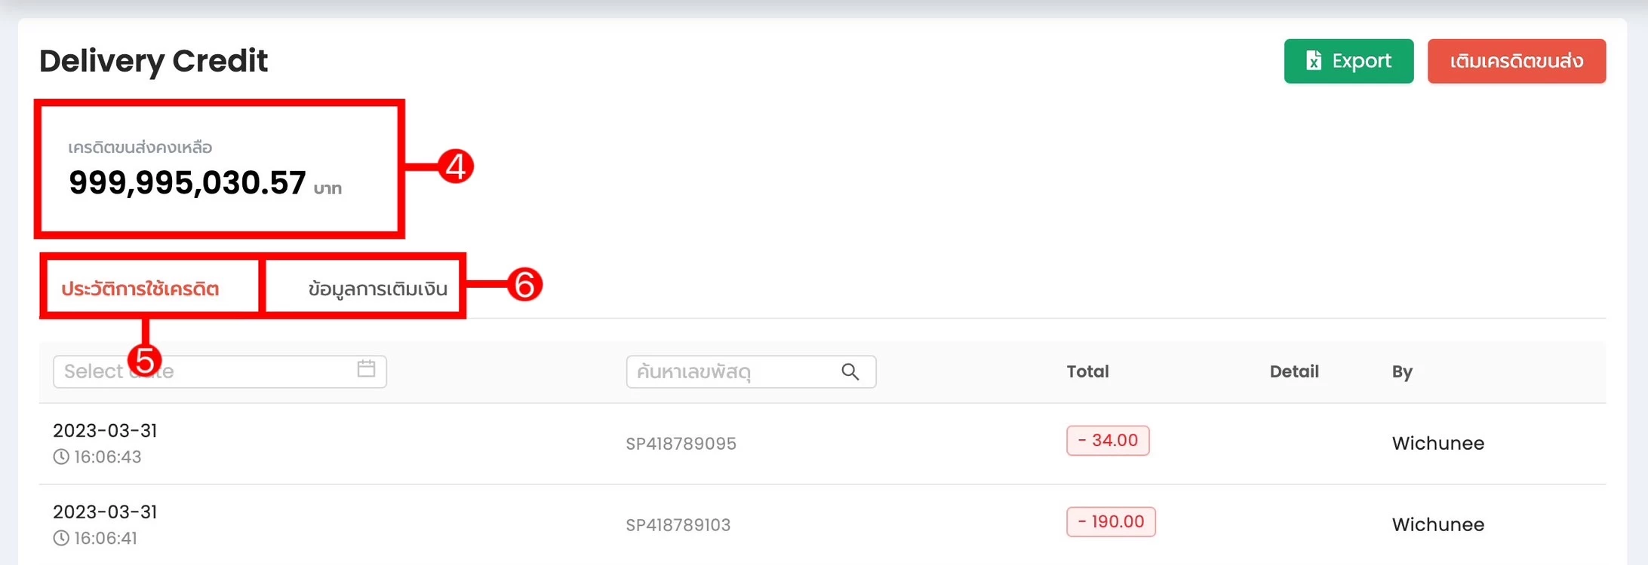The image size is (1648, 565).
Task: Click the clock icon beside 16:06:41
Action: click(x=61, y=538)
